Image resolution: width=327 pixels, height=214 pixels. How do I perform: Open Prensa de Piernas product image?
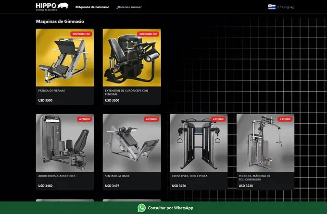65,58
